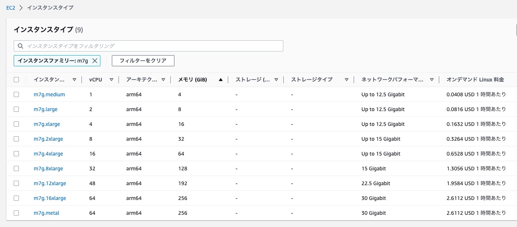Click the 0.6528 USD price cell
The height and width of the screenshot is (227, 517).
tap(476, 154)
